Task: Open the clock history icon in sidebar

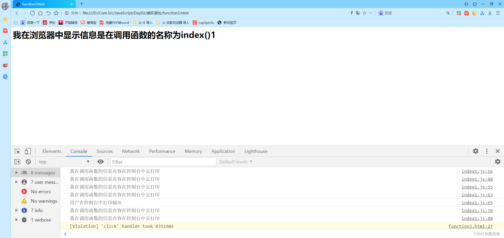Action: coord(5,77)
